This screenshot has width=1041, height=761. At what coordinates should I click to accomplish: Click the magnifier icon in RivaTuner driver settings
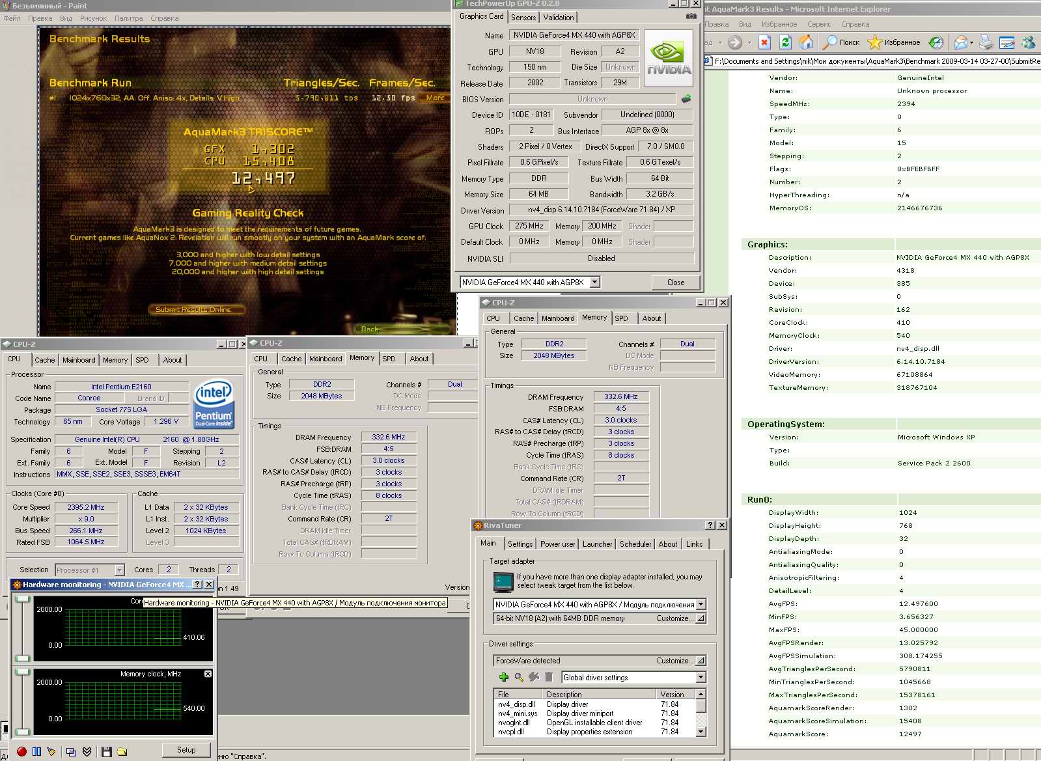[x=519, y=677]
